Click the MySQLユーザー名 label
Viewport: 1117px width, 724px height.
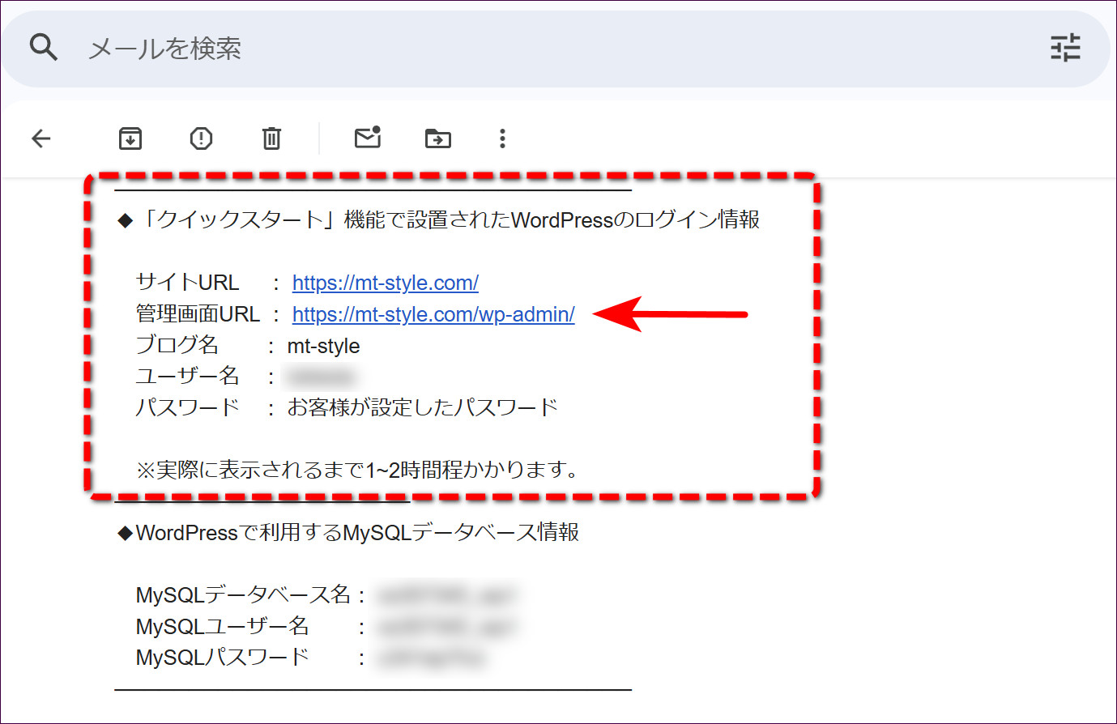coord(223,626)
